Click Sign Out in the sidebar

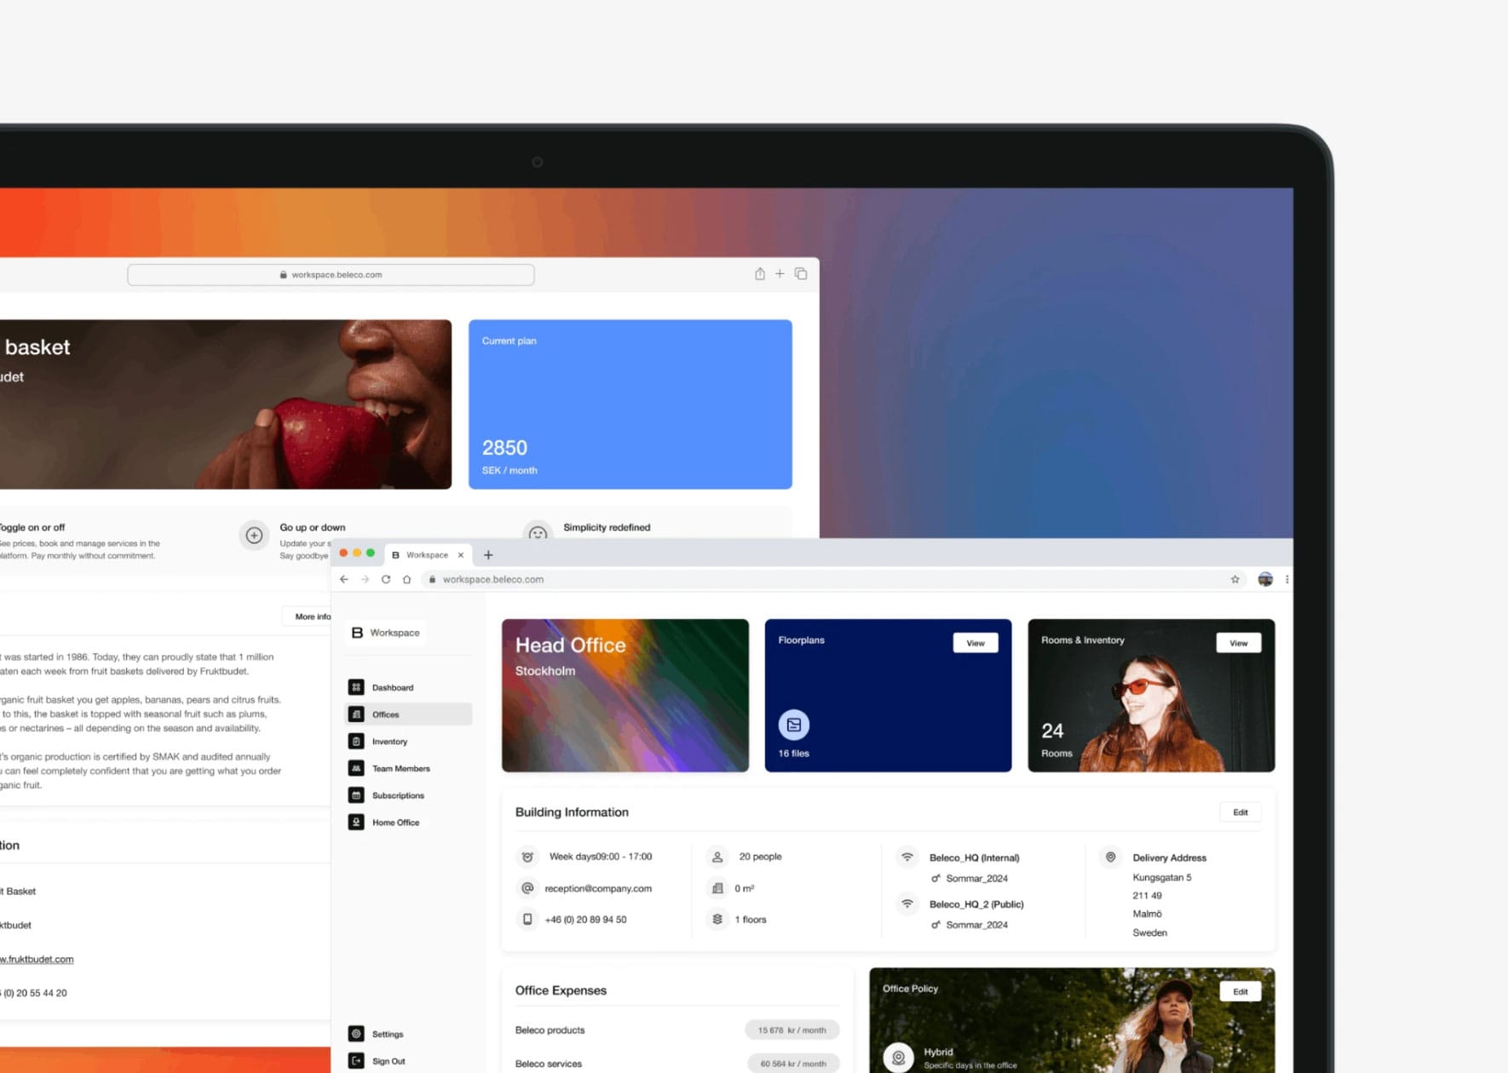tap(389, 1061)
